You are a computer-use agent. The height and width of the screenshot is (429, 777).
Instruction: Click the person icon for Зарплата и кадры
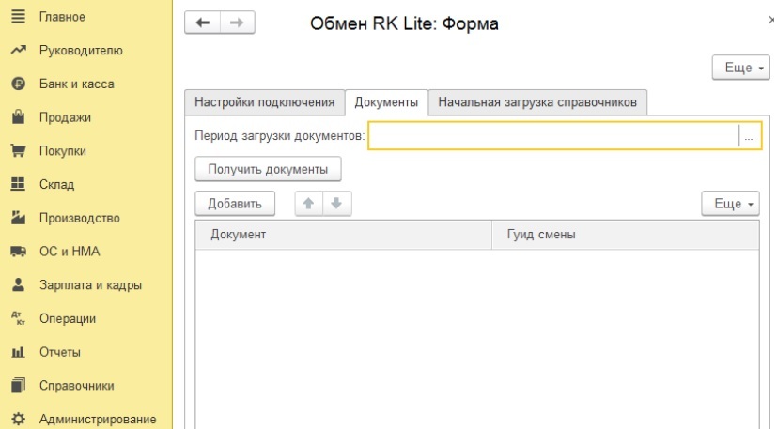pyautogui.click(x=19, y=284)
